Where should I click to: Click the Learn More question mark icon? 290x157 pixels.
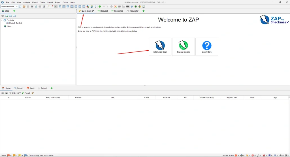click(x=207, y=46)
